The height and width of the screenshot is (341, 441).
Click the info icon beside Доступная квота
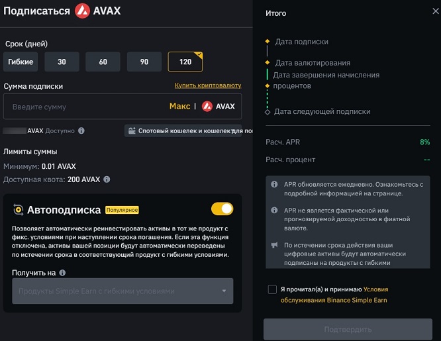107,179
